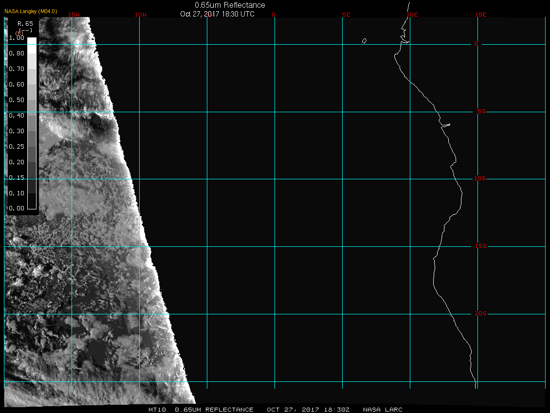This screenshot has height=413, width=550.
Task: Click the "NASA LARC" footer text
Action: pos(383,410)
